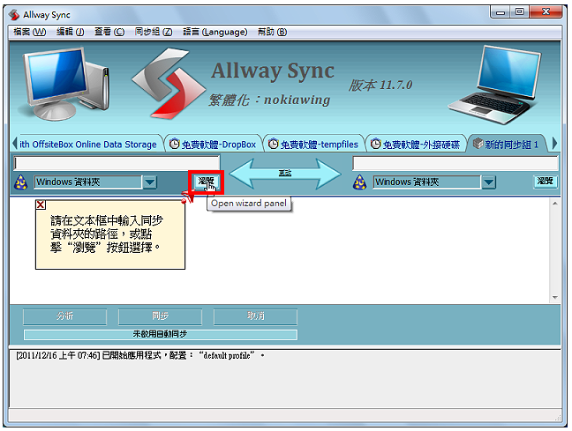
Task: Minimize the Allway Sync window
Action: point(500,12)
